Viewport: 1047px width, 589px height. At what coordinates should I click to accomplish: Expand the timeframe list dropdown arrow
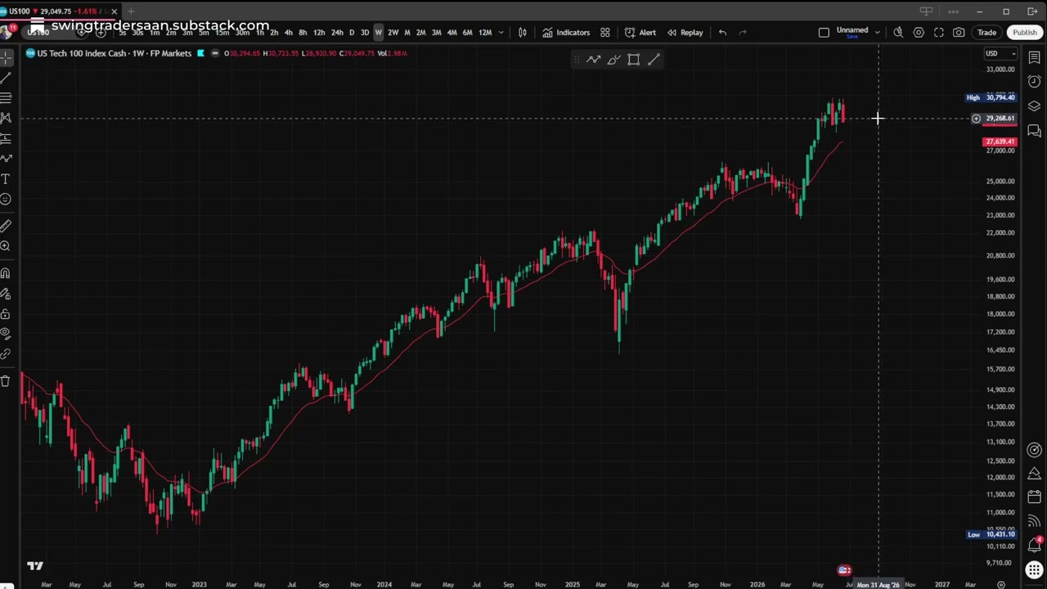(x=501, y=33)
